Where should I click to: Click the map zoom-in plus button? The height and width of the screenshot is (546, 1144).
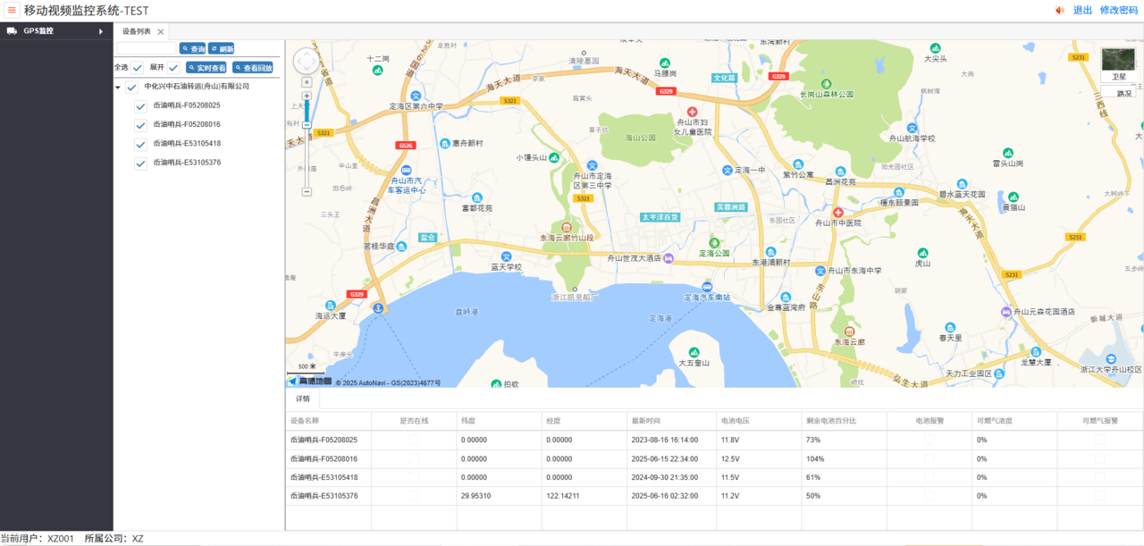(x=307, y=95)
